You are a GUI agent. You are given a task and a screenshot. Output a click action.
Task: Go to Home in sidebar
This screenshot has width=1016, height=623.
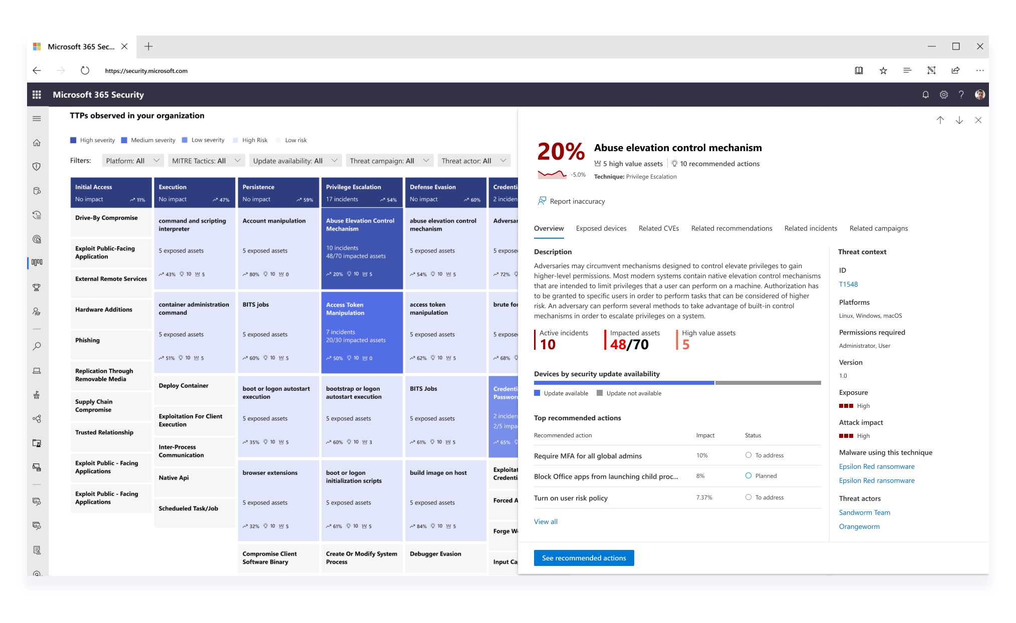(x=37, y=143)
